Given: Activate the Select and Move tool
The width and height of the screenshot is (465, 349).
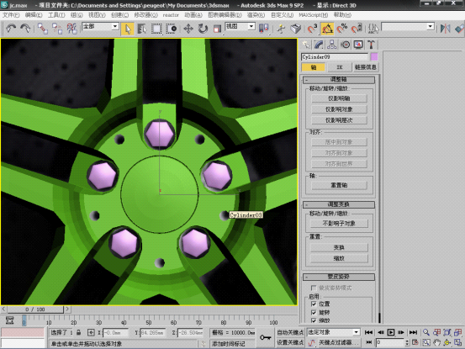Looking at the screenshot, I should point(188,29).
